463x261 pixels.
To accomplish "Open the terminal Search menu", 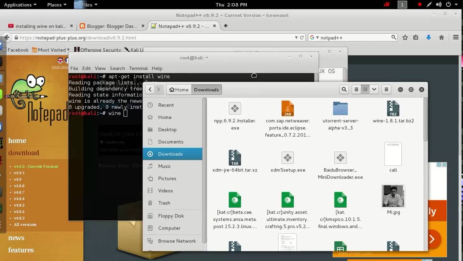I will pyautogui.click(x=117, y=68).
